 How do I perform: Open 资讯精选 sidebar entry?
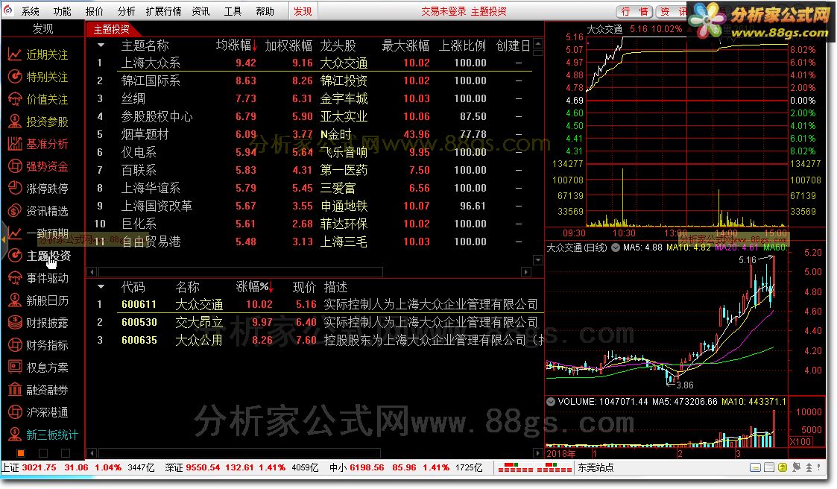coord(39,211)
